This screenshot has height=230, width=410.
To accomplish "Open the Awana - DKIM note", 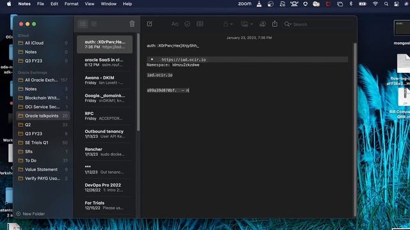I will tap(105, 80).
